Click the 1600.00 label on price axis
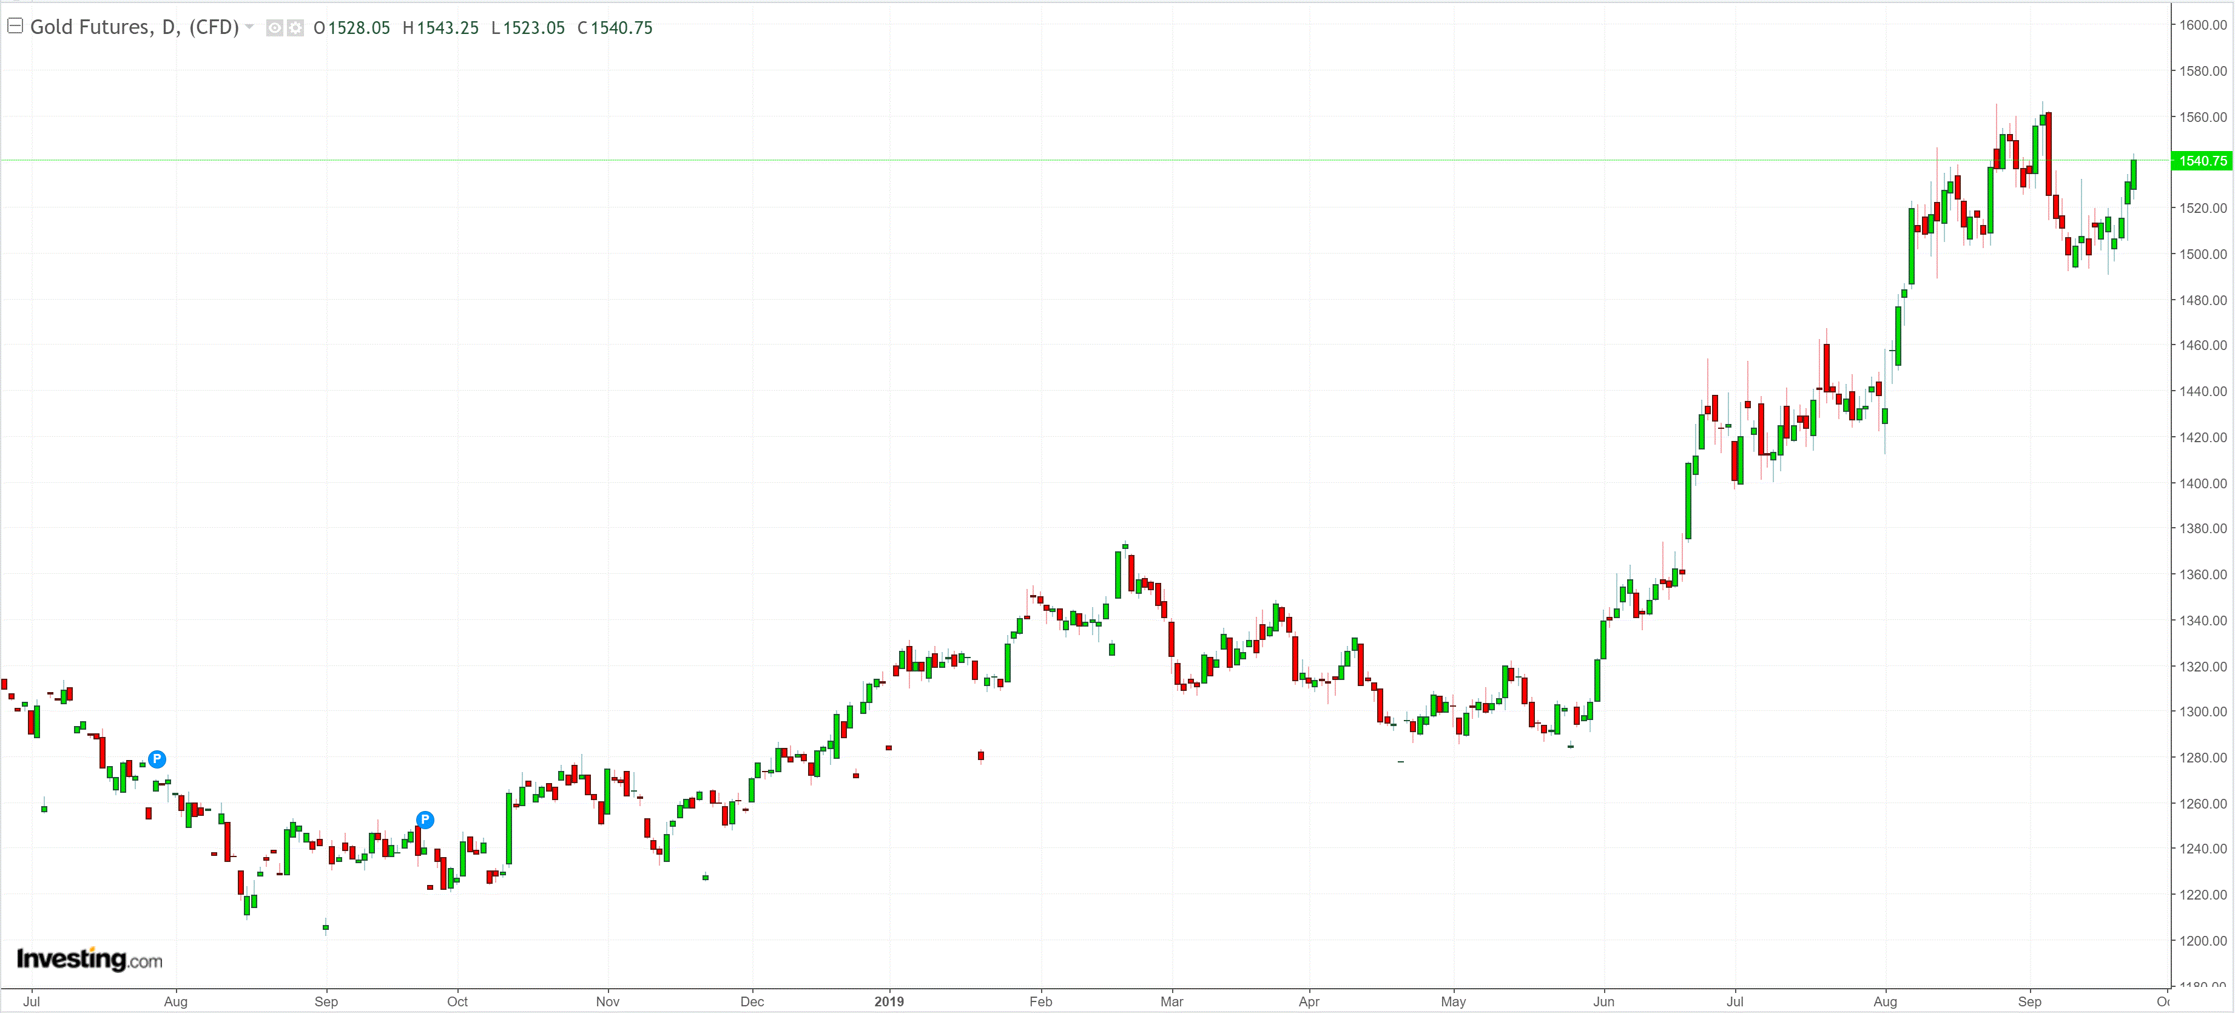 tap(2203, 25)
